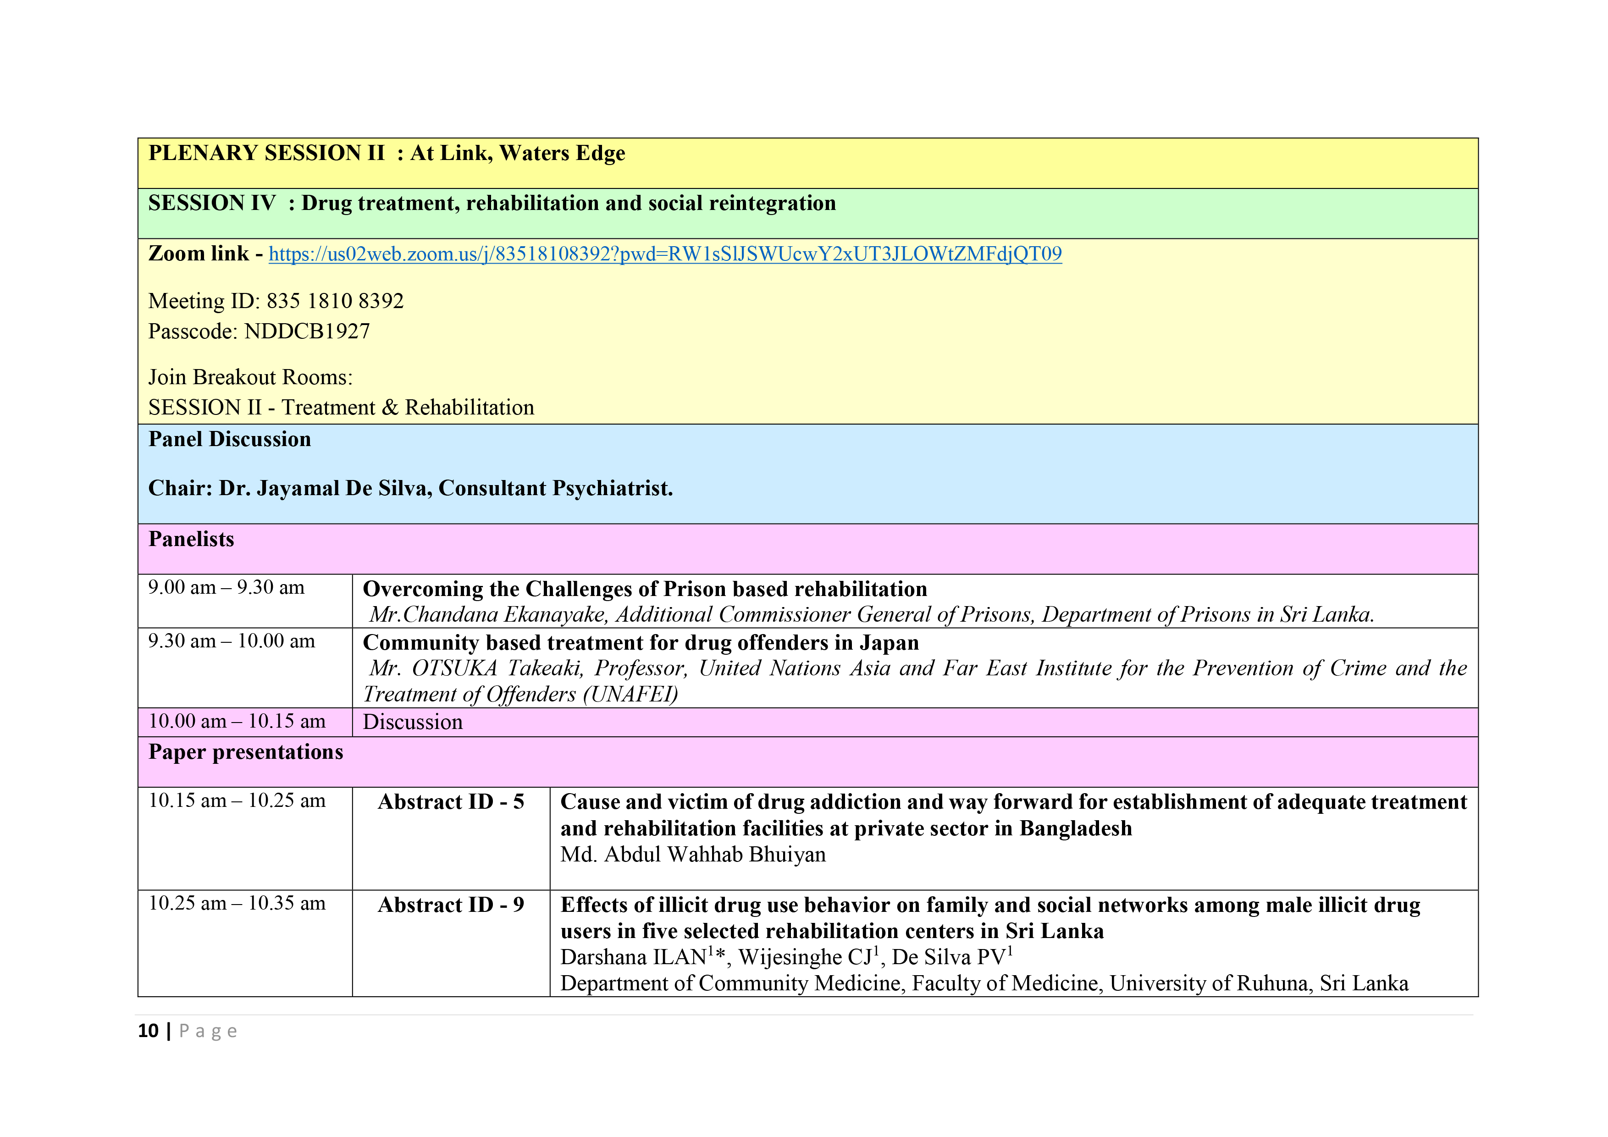Click the 9.30 am – 10.00 am time cell
The height and width of the screenshot is (1137, 1608).
pyautogui.click(x=231, y=641)
